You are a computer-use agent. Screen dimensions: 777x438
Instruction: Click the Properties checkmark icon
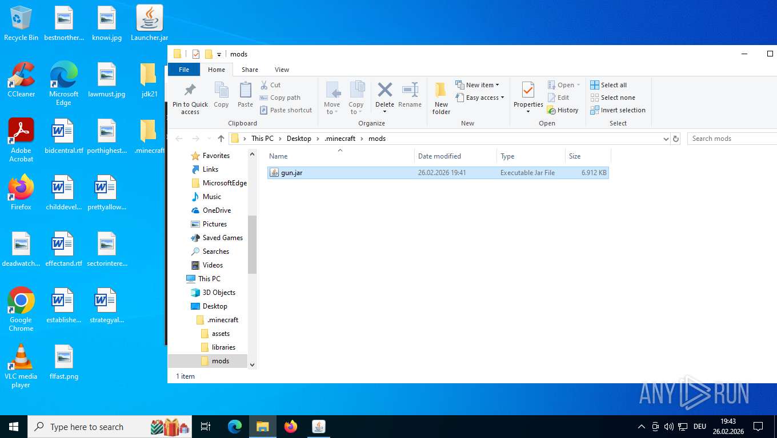[528, 90]
